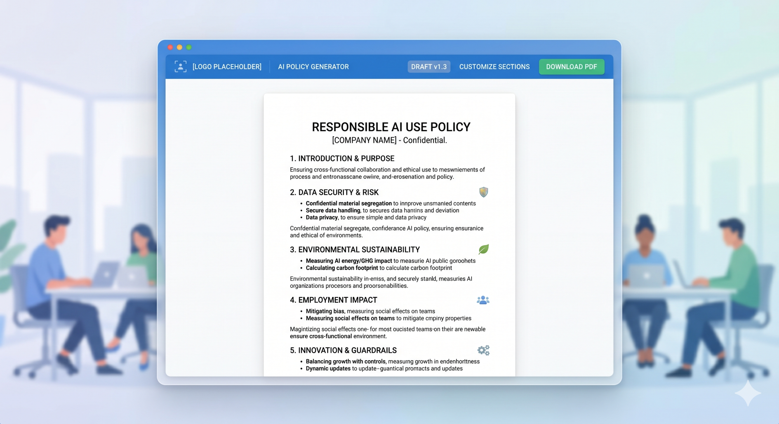
Task: Select the Innovation & Guardrails heading
Action: (x=343, y=350)
